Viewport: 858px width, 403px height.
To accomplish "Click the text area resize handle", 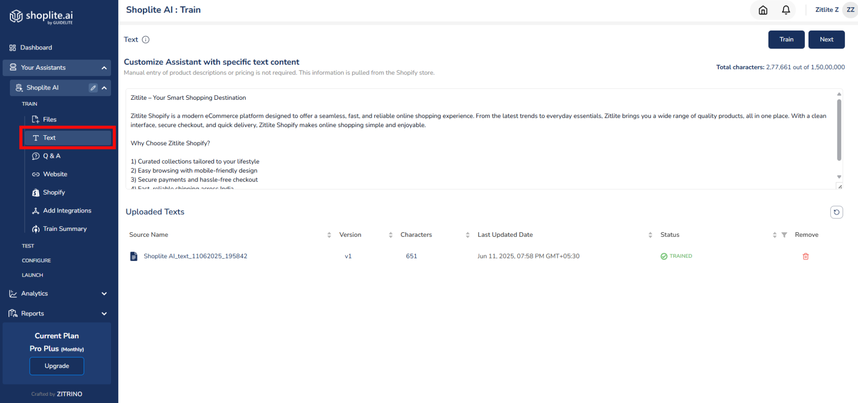I will pyautogui.click(x=840, y=186).
